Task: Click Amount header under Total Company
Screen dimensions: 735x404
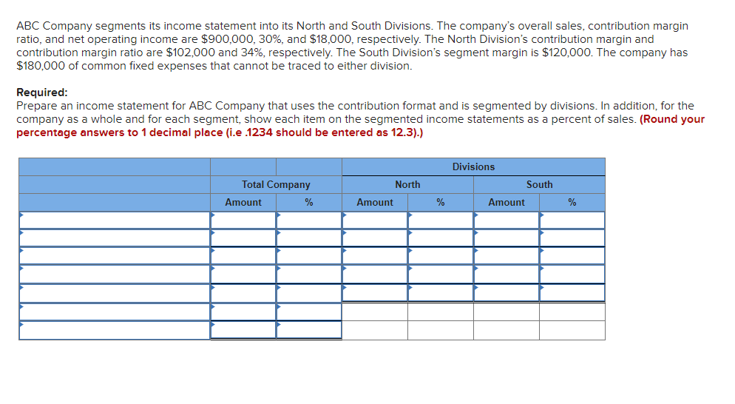Action: pos(243,202)
